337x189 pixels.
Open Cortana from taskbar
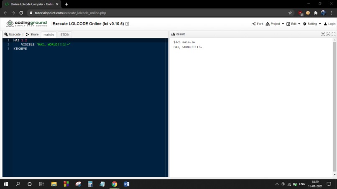pyautogui.click(x=29, y=184)
